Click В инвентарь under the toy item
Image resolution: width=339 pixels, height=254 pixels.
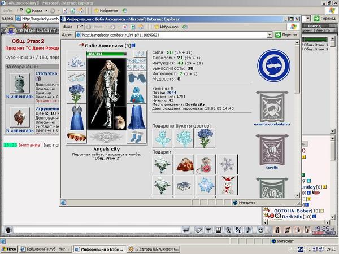(x=20, y=131)
